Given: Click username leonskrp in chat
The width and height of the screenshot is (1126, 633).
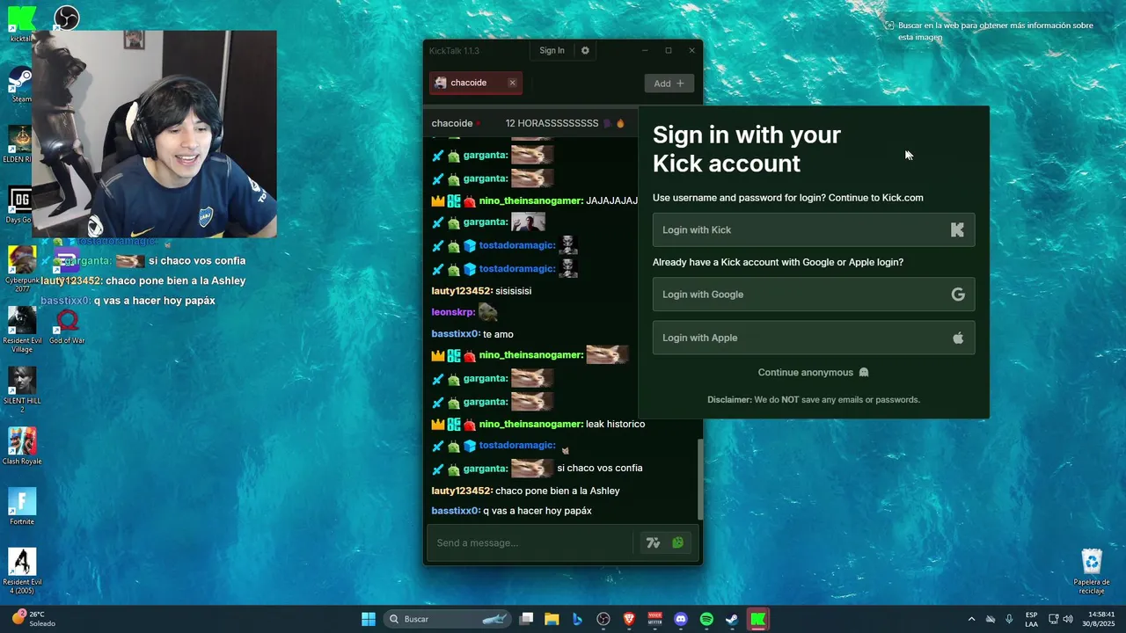Looking at the screenshot, I should click(x=453, y=312).
